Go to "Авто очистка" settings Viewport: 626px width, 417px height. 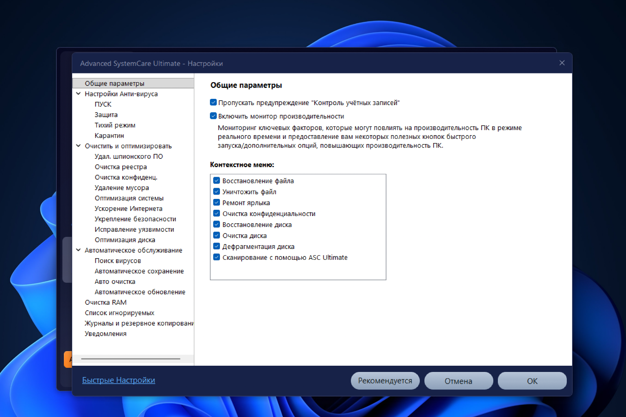point(115,281)
